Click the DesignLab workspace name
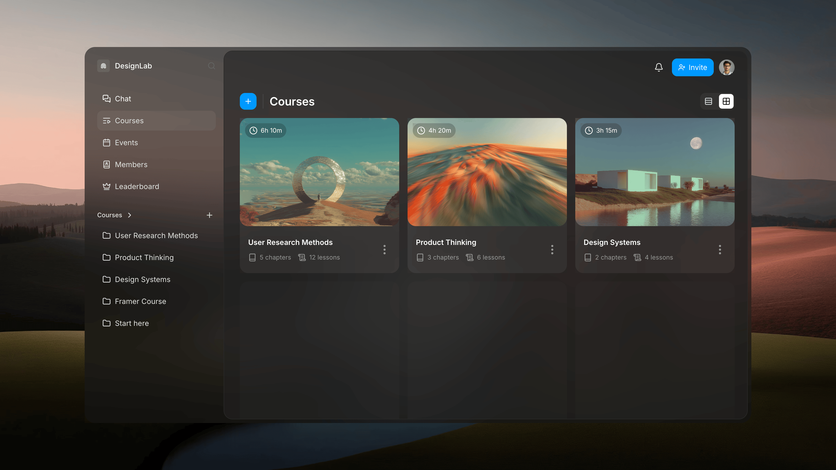The image size is (836, 470). 133,66
